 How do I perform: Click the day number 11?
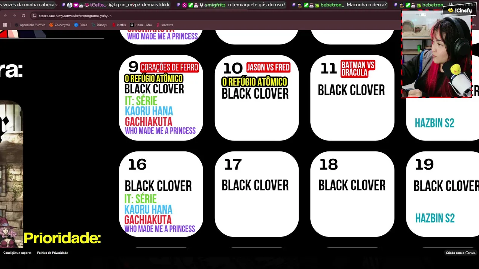(x=329, y=68)
